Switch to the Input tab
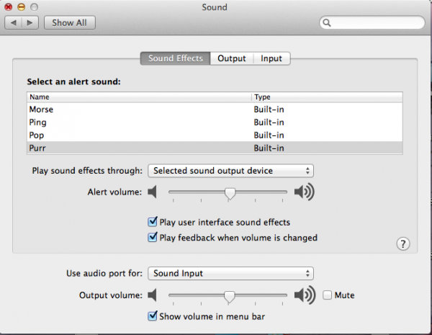432x335 pixels. 271,58
